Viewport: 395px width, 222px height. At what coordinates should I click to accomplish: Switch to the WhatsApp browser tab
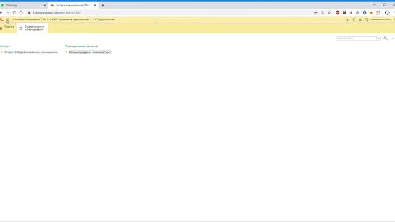(x=23, y=5)
